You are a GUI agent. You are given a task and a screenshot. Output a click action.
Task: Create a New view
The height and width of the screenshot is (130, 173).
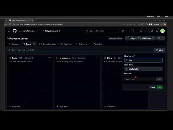pyautogui.click(x=97, y=44)
